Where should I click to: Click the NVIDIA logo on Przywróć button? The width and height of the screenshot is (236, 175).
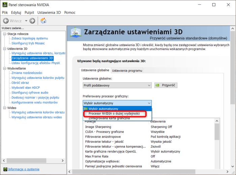tap(157, 85)
